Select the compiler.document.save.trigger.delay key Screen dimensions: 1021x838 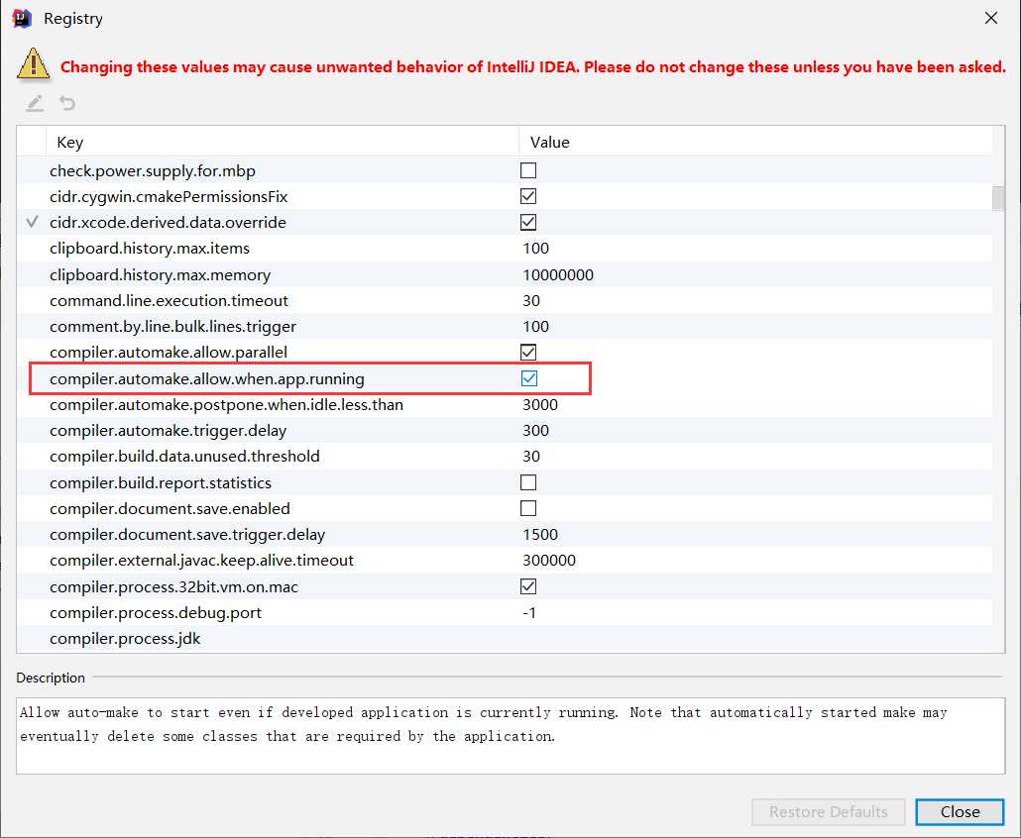click(x=187, y=535)
